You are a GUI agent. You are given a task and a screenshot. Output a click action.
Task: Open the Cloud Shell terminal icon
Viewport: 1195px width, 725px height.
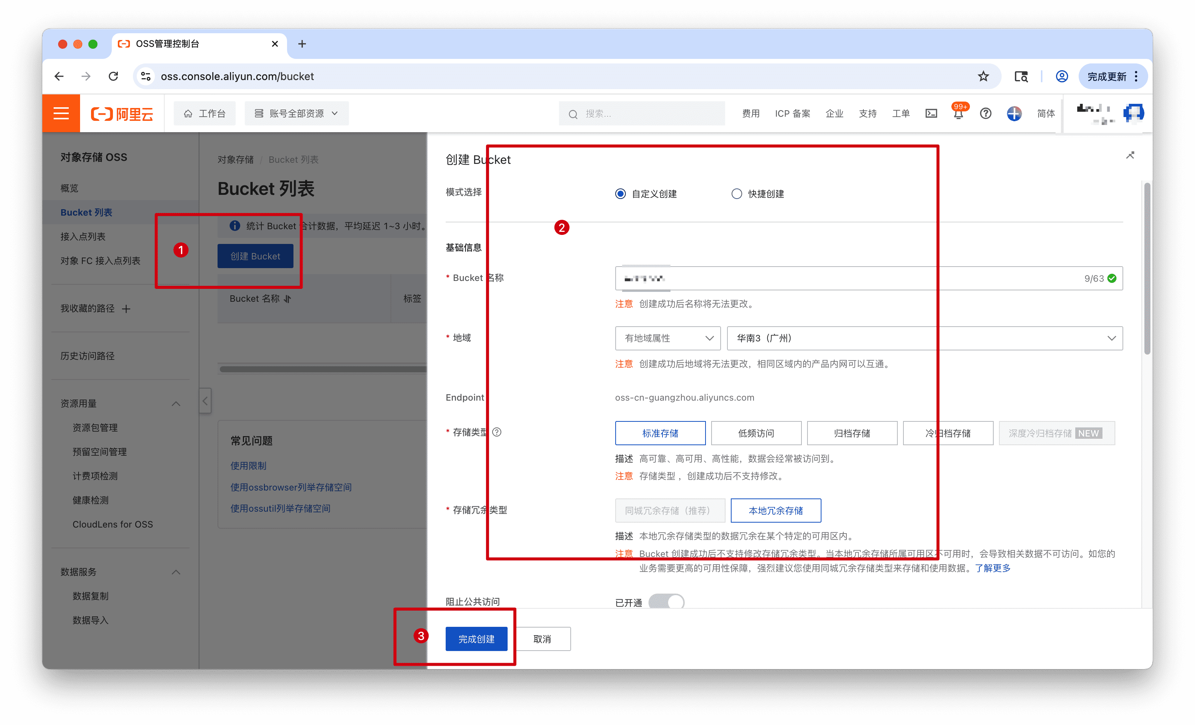[x=931, y=114]
